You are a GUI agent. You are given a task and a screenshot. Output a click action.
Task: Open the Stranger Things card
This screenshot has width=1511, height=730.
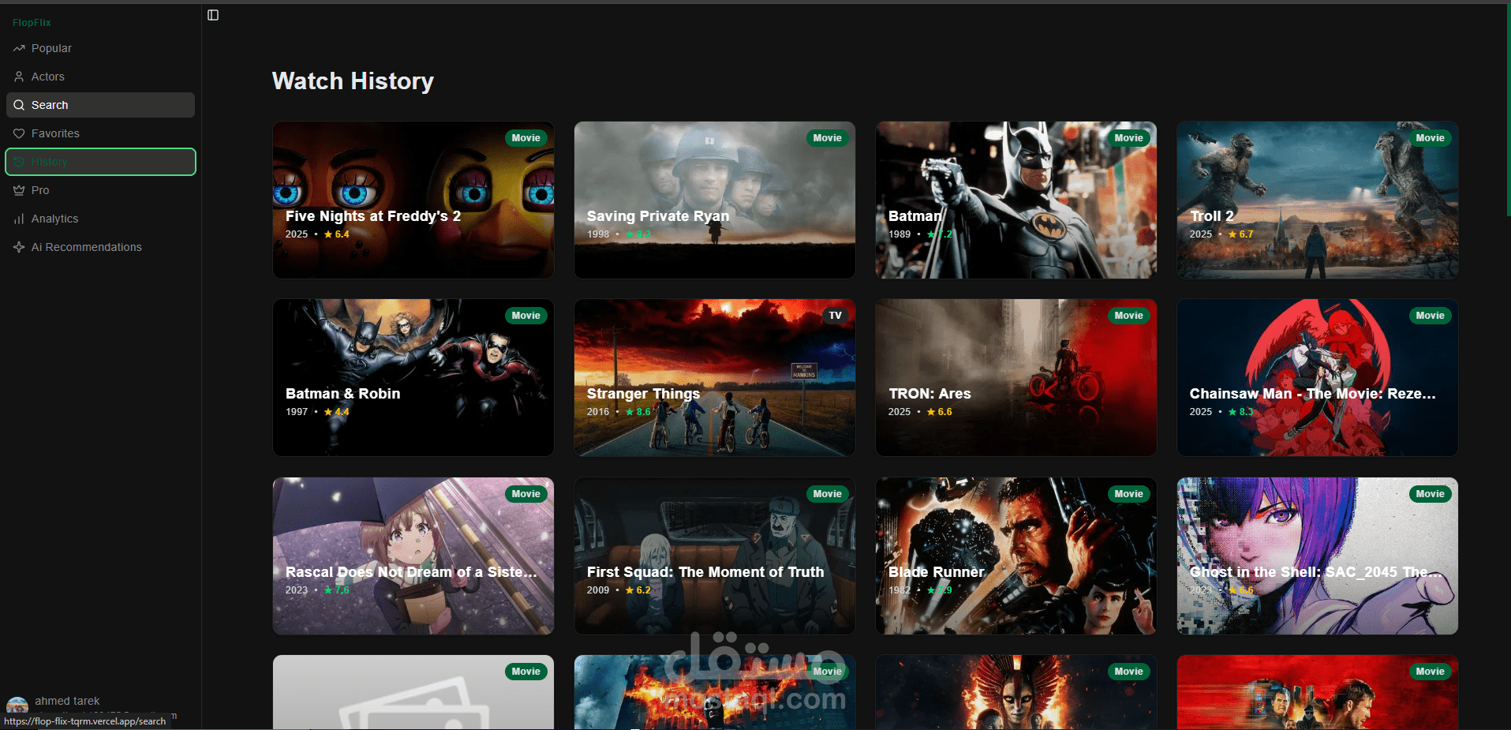coord(715,377)
